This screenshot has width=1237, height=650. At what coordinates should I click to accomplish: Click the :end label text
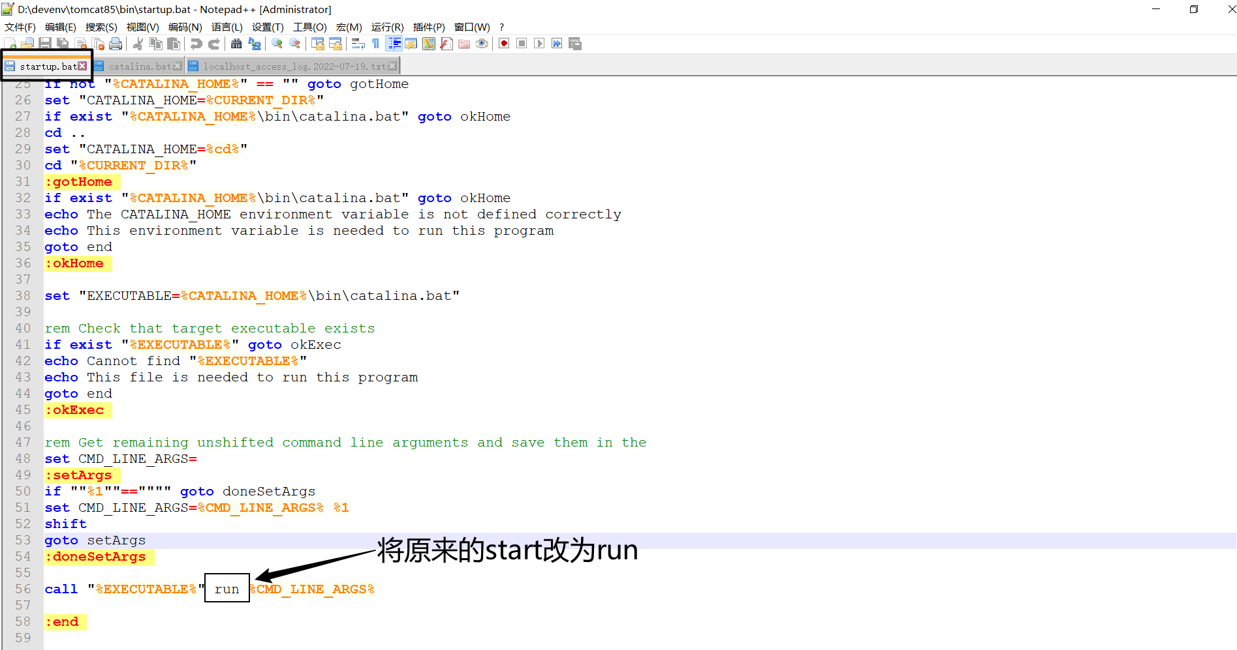(62, 622)
